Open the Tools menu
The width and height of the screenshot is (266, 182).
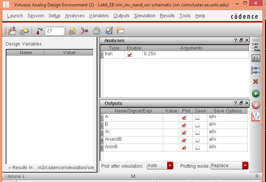point(185,16)
